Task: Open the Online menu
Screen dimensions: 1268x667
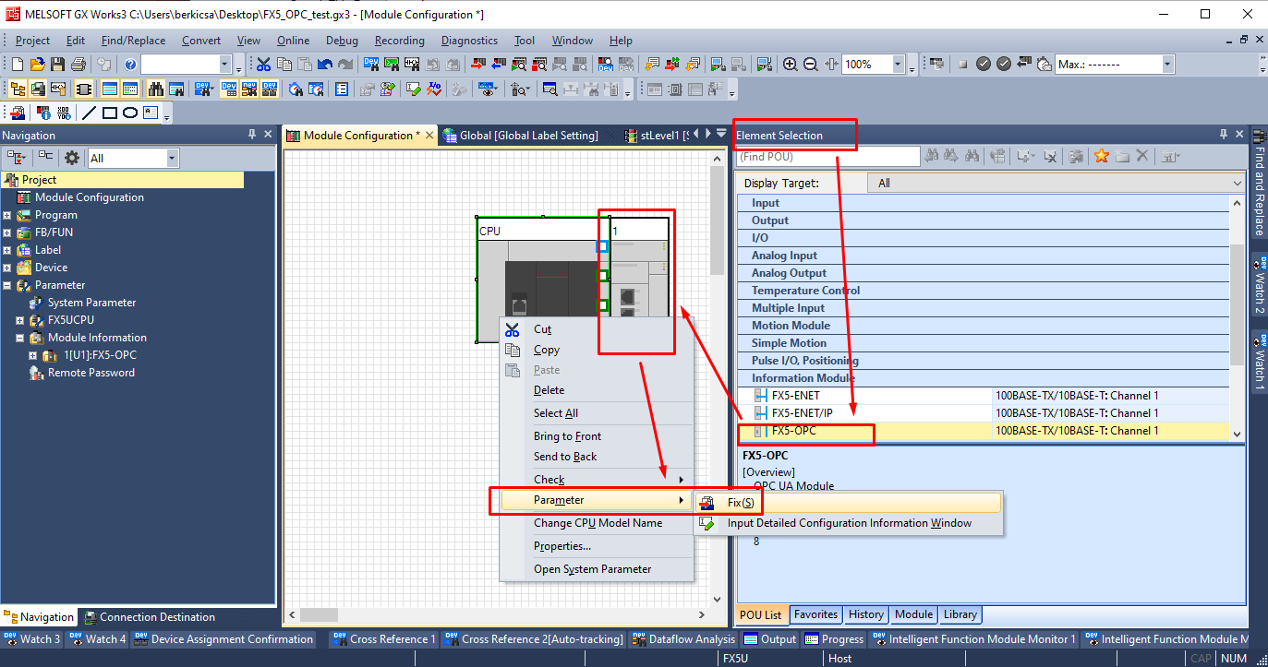Action: tap(293, 41)
